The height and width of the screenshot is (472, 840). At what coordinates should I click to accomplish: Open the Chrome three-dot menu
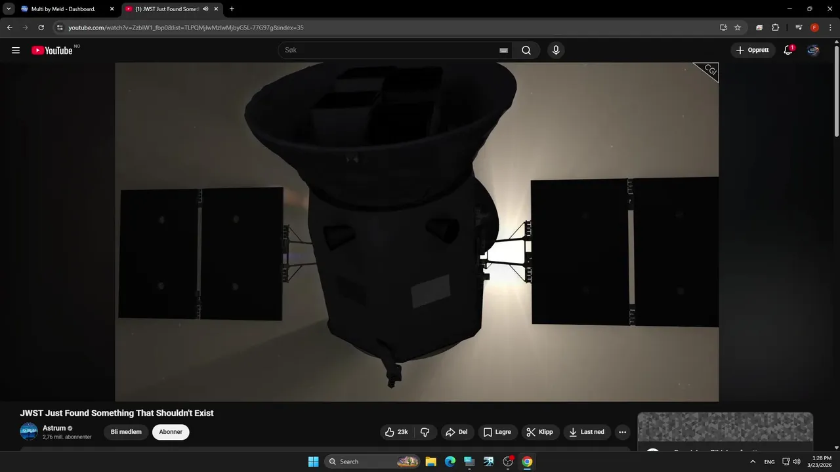[830, 28]
